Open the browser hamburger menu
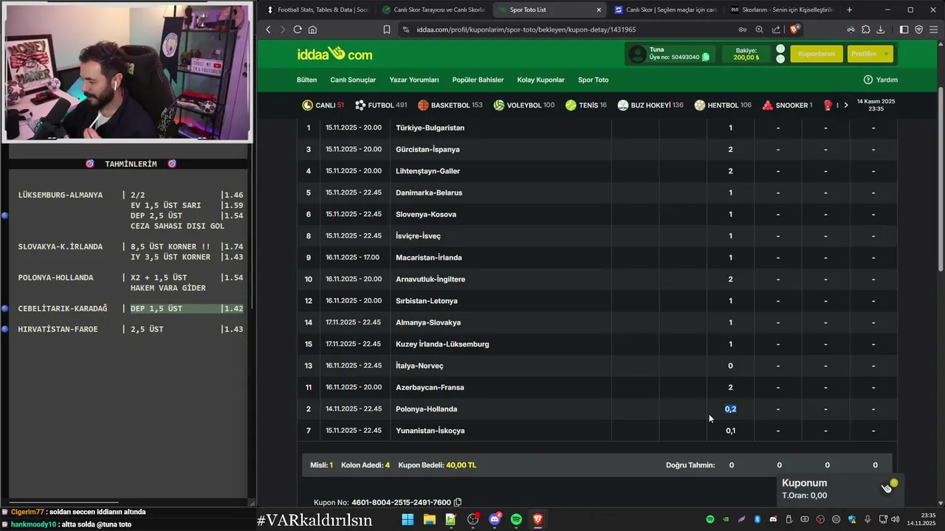This screenshot has width=945, height=531. coord(933,29)
